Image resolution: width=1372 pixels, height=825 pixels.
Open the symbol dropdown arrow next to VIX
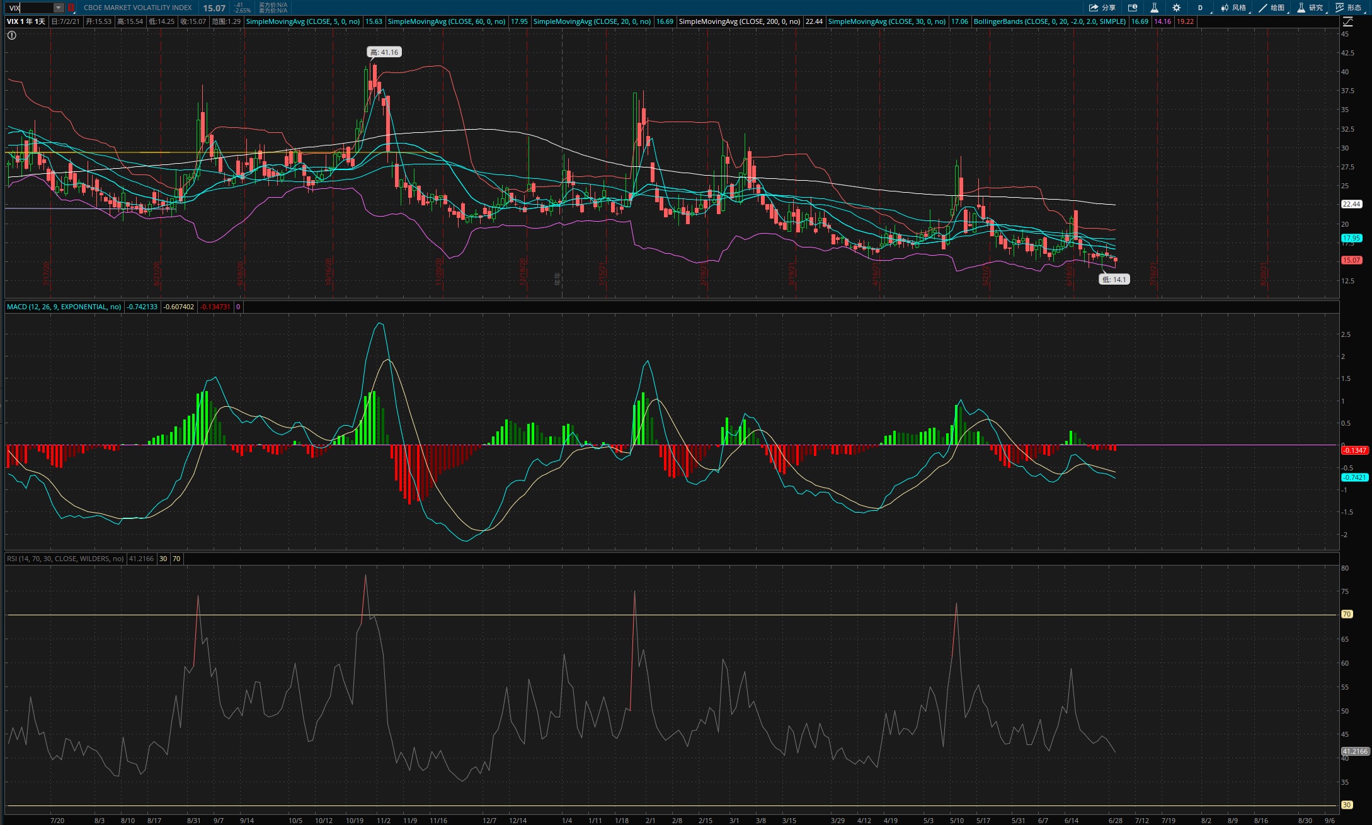[59, 8]
